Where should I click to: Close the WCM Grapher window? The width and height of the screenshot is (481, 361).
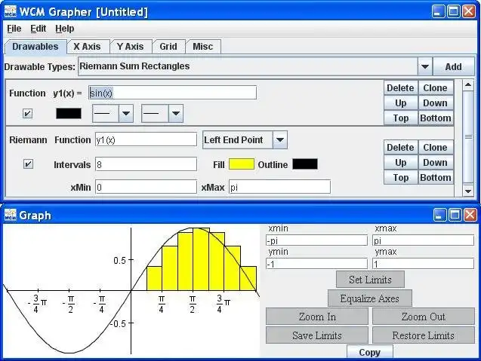click(469, 11)
